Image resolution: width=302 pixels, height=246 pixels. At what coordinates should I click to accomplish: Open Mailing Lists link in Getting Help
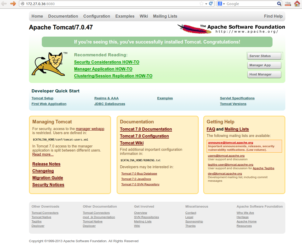pyautogui.click(x=237, y=129)
